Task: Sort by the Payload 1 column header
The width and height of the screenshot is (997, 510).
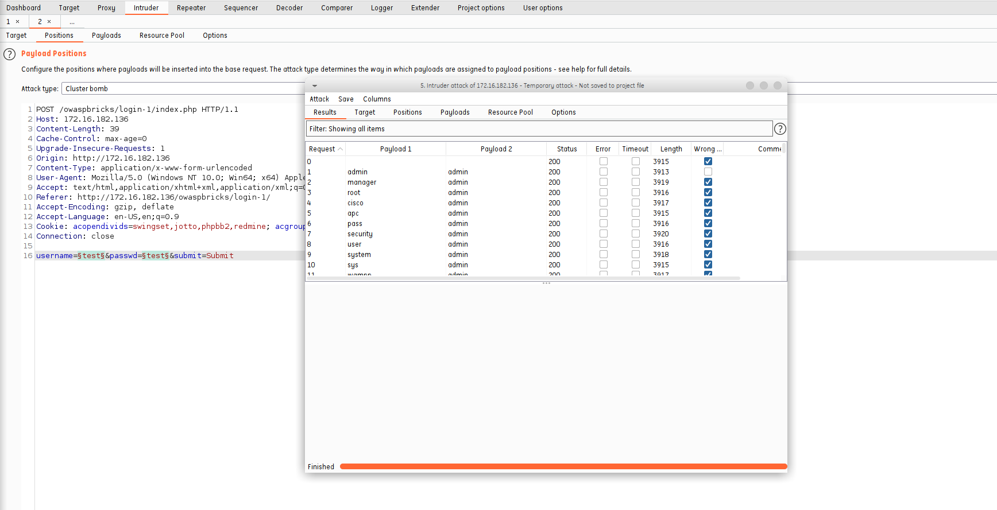Action: 396,149
